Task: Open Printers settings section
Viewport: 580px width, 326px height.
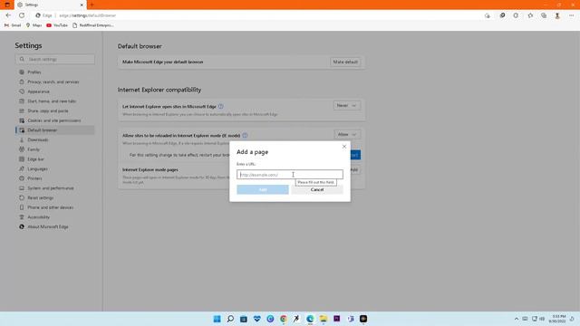Action: click(x=34, y=178)
